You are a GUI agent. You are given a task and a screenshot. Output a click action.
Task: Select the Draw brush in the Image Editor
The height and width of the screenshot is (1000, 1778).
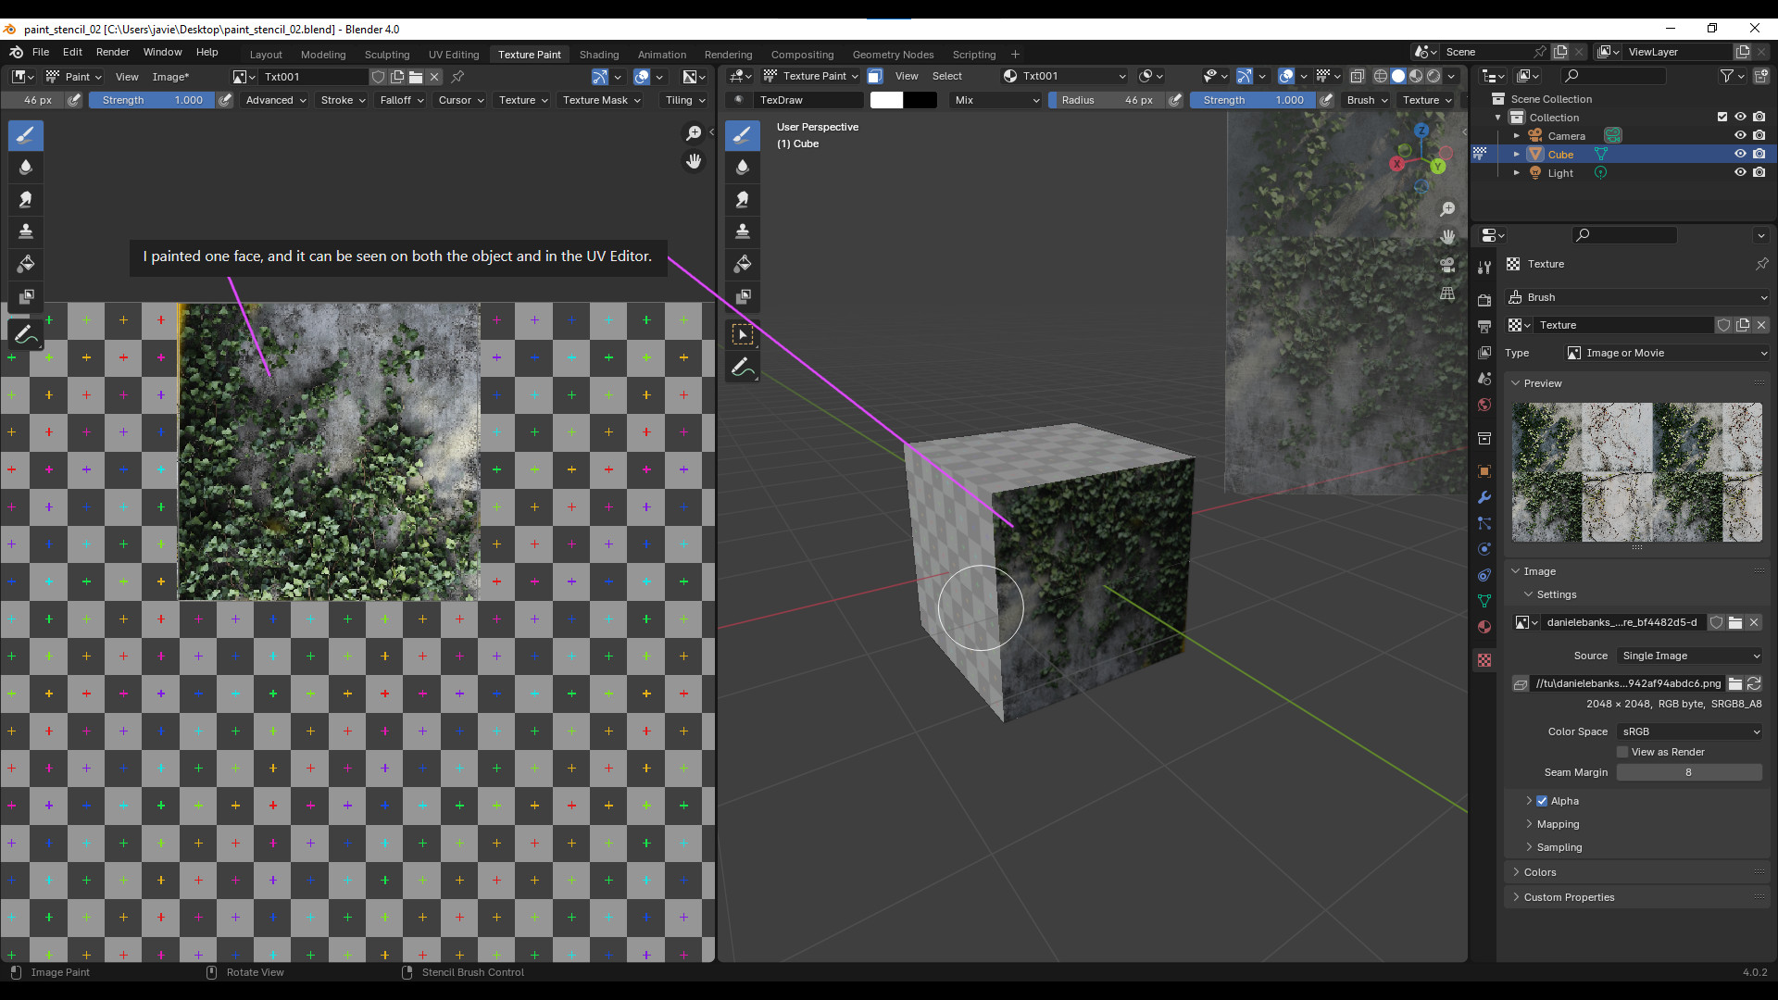click(x=26, y=135)
